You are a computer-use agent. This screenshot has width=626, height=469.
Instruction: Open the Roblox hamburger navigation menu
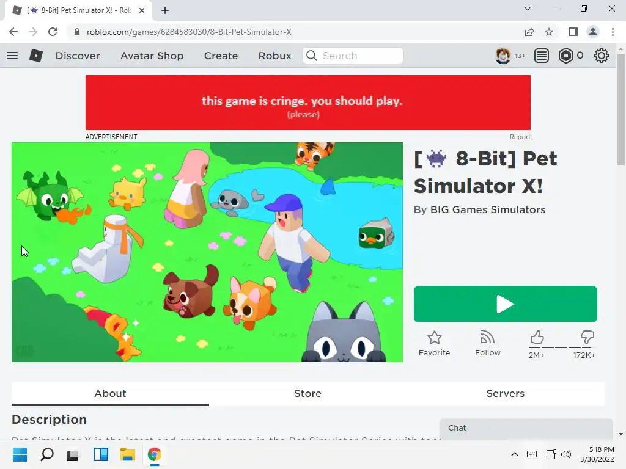point(12,56)
